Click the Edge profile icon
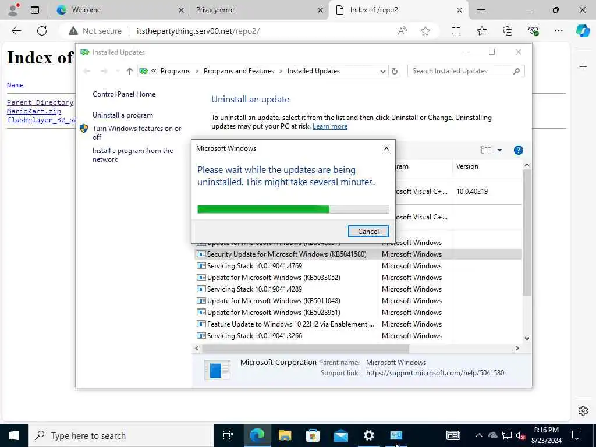Screen dimensions: 596x447 point(14,10)
